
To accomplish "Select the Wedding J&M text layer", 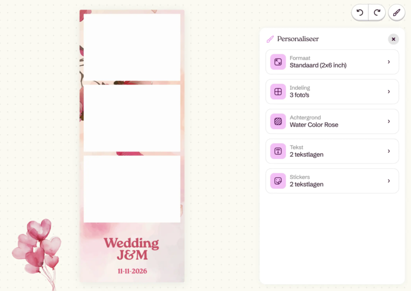I will pyautogui.click(x=132, y=249).
